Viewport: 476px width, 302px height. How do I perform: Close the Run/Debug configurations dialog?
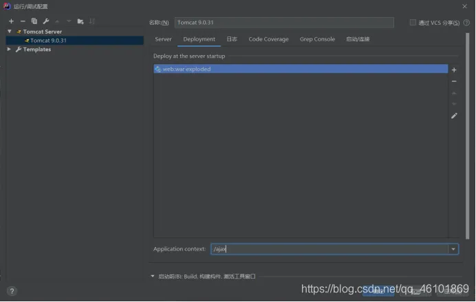464,6
